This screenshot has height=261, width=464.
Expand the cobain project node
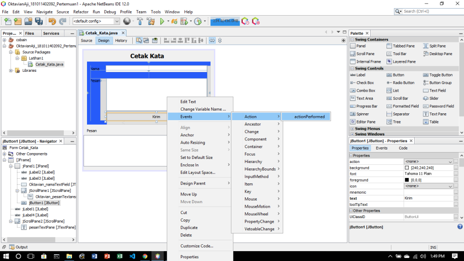(4, 40)
